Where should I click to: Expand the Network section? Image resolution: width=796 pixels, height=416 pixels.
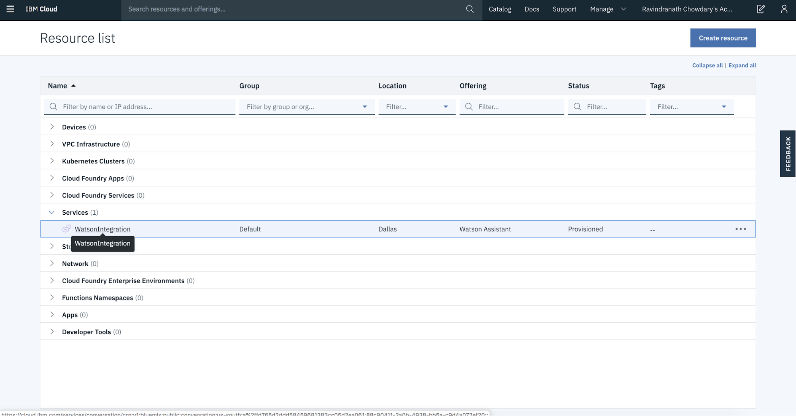coord(52,263)
